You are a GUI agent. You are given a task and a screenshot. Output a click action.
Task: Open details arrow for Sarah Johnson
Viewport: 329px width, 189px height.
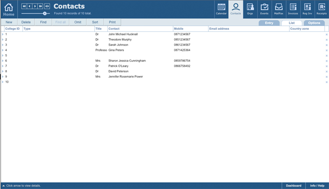point(2,45)
